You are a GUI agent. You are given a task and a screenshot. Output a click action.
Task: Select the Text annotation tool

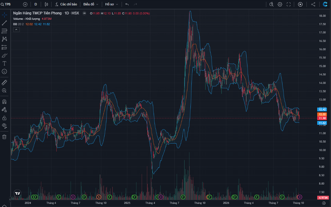point(4,64)
